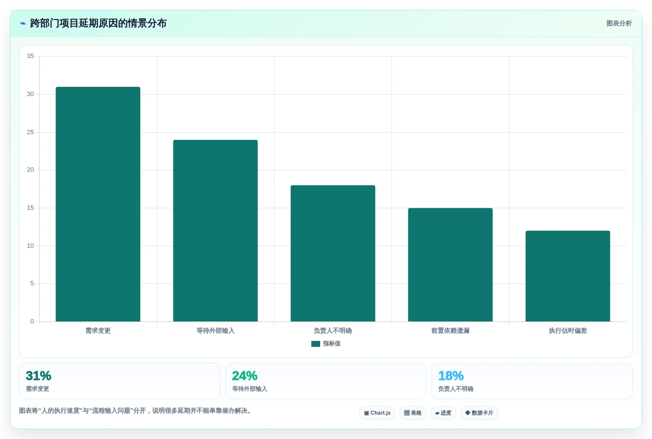Click the 图表分析 label in the header
The image size is (652, 439).
click(x=619, y=23)
